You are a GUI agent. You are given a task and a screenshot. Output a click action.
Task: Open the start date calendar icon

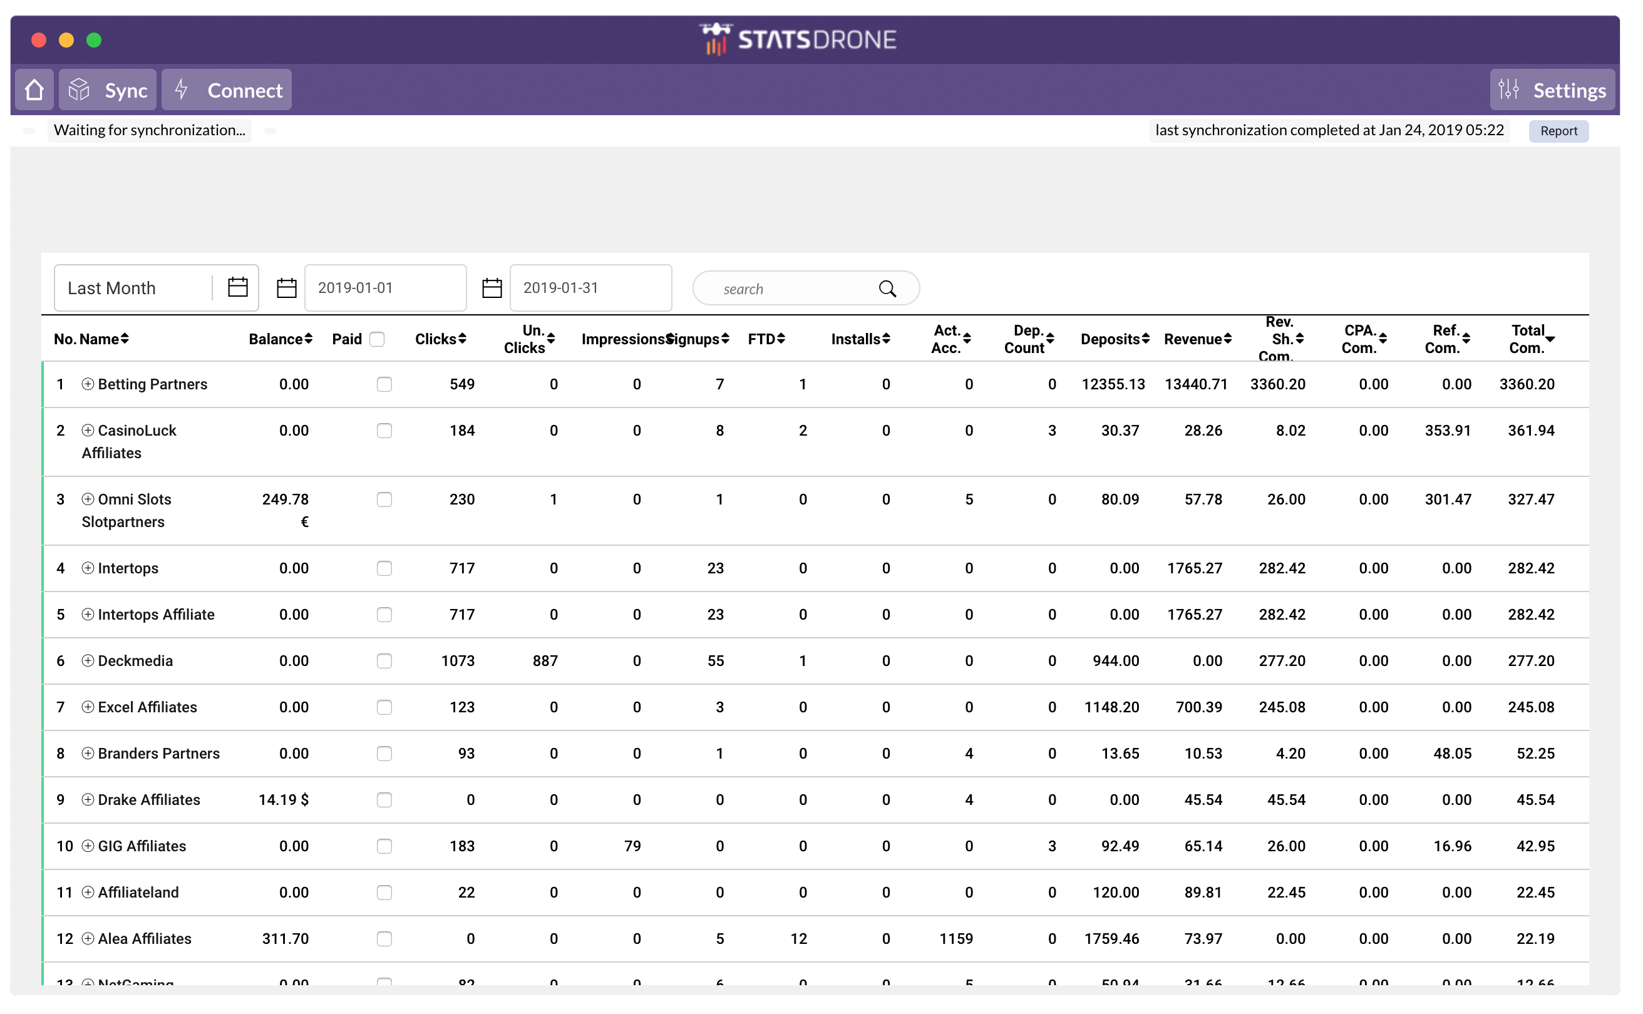[287, 289]
